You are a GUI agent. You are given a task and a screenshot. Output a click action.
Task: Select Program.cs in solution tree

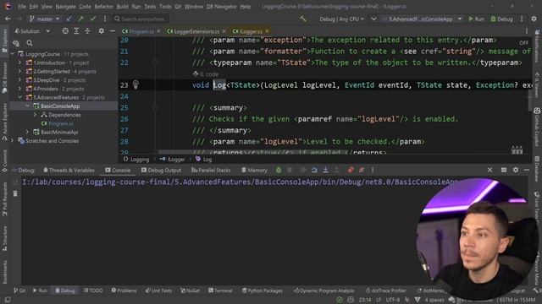click(x=60, y=123)
